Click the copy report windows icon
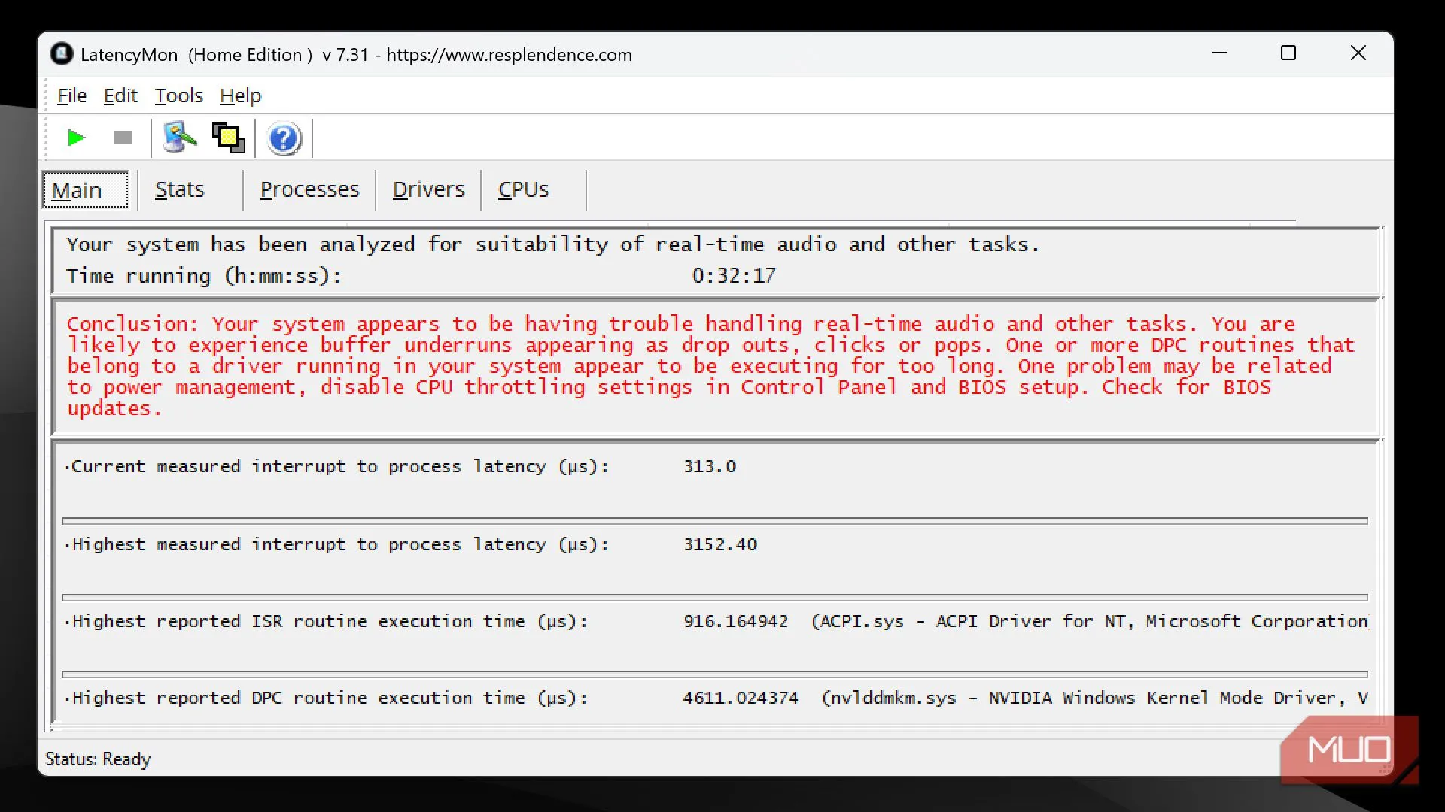 (x=229, y=138)
